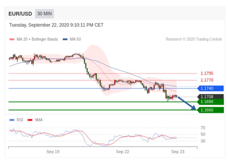This screenshot has width=228, height=164.
Task: Click the 'Sep 19' date axis label
Action: 53,152
